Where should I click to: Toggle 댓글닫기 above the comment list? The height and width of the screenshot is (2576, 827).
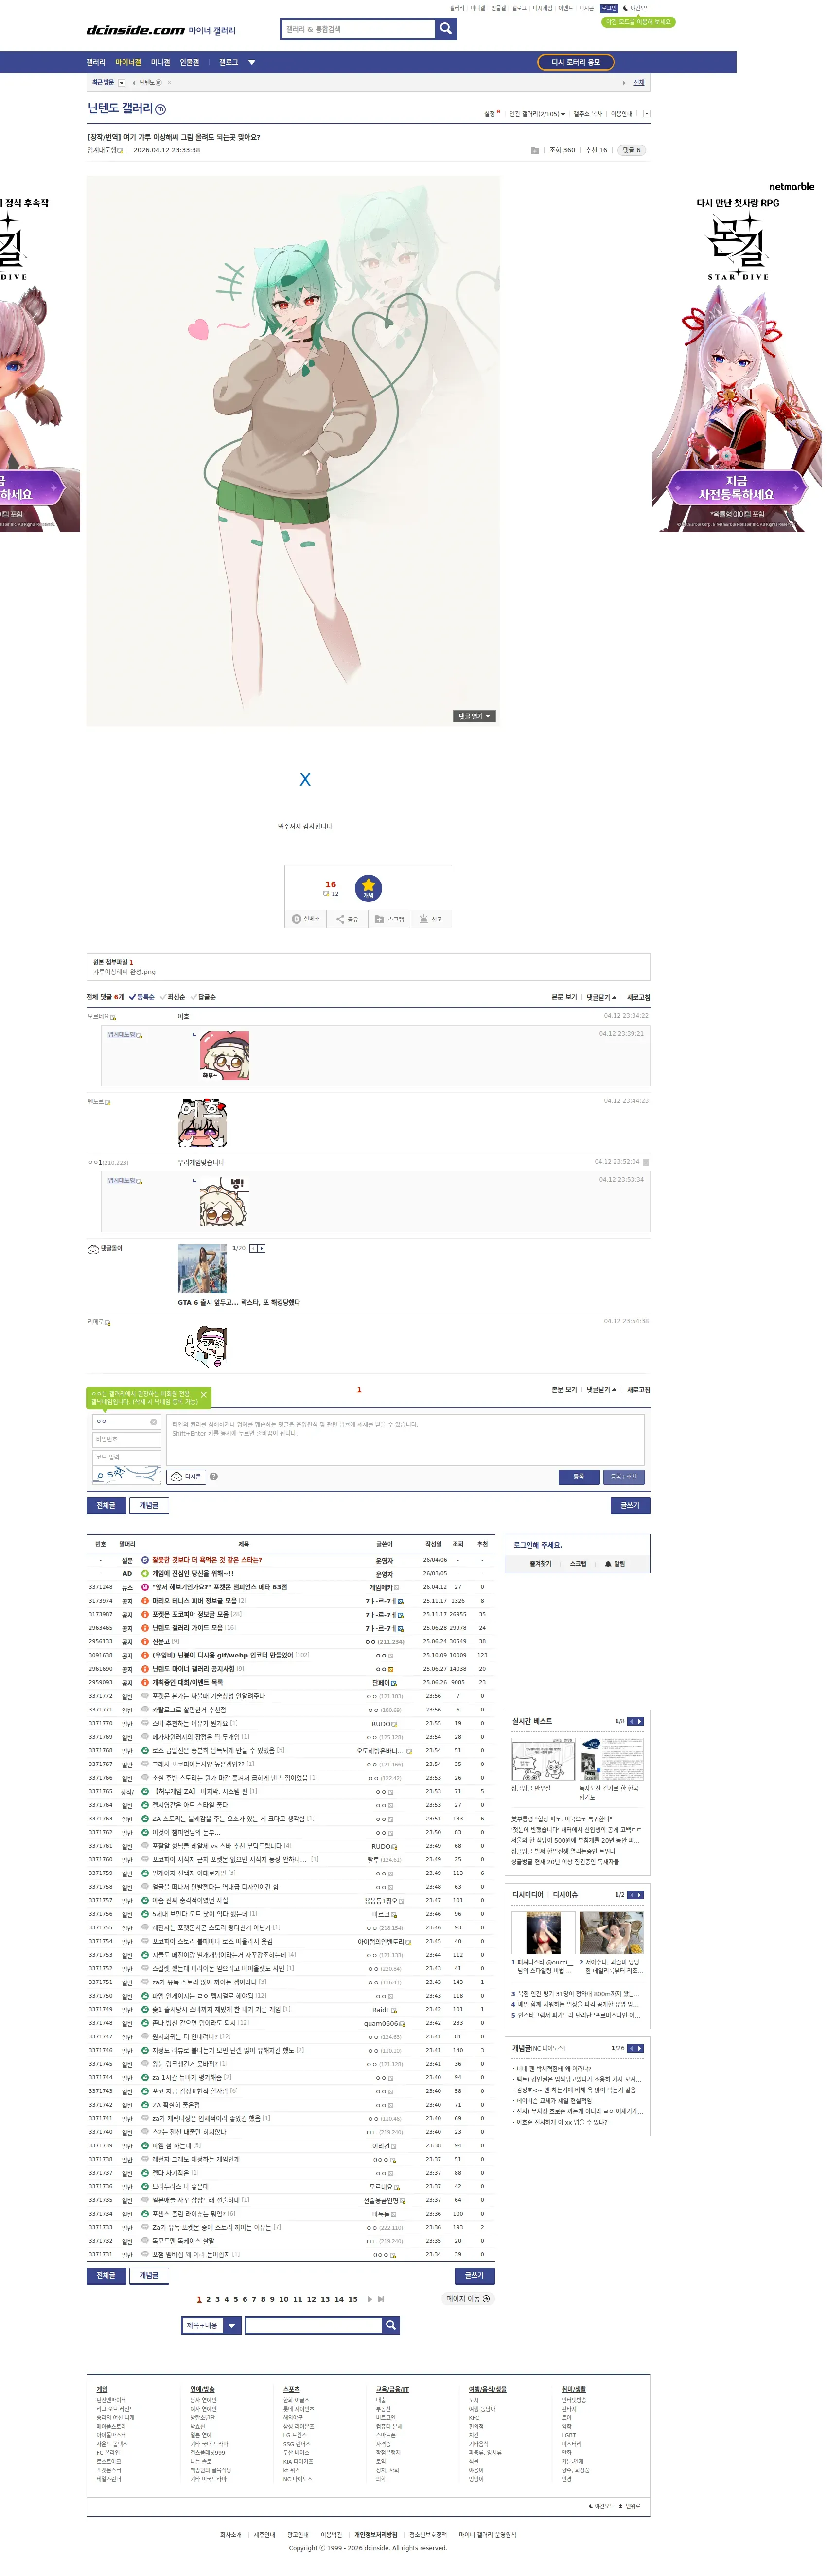tap(601, 997)
